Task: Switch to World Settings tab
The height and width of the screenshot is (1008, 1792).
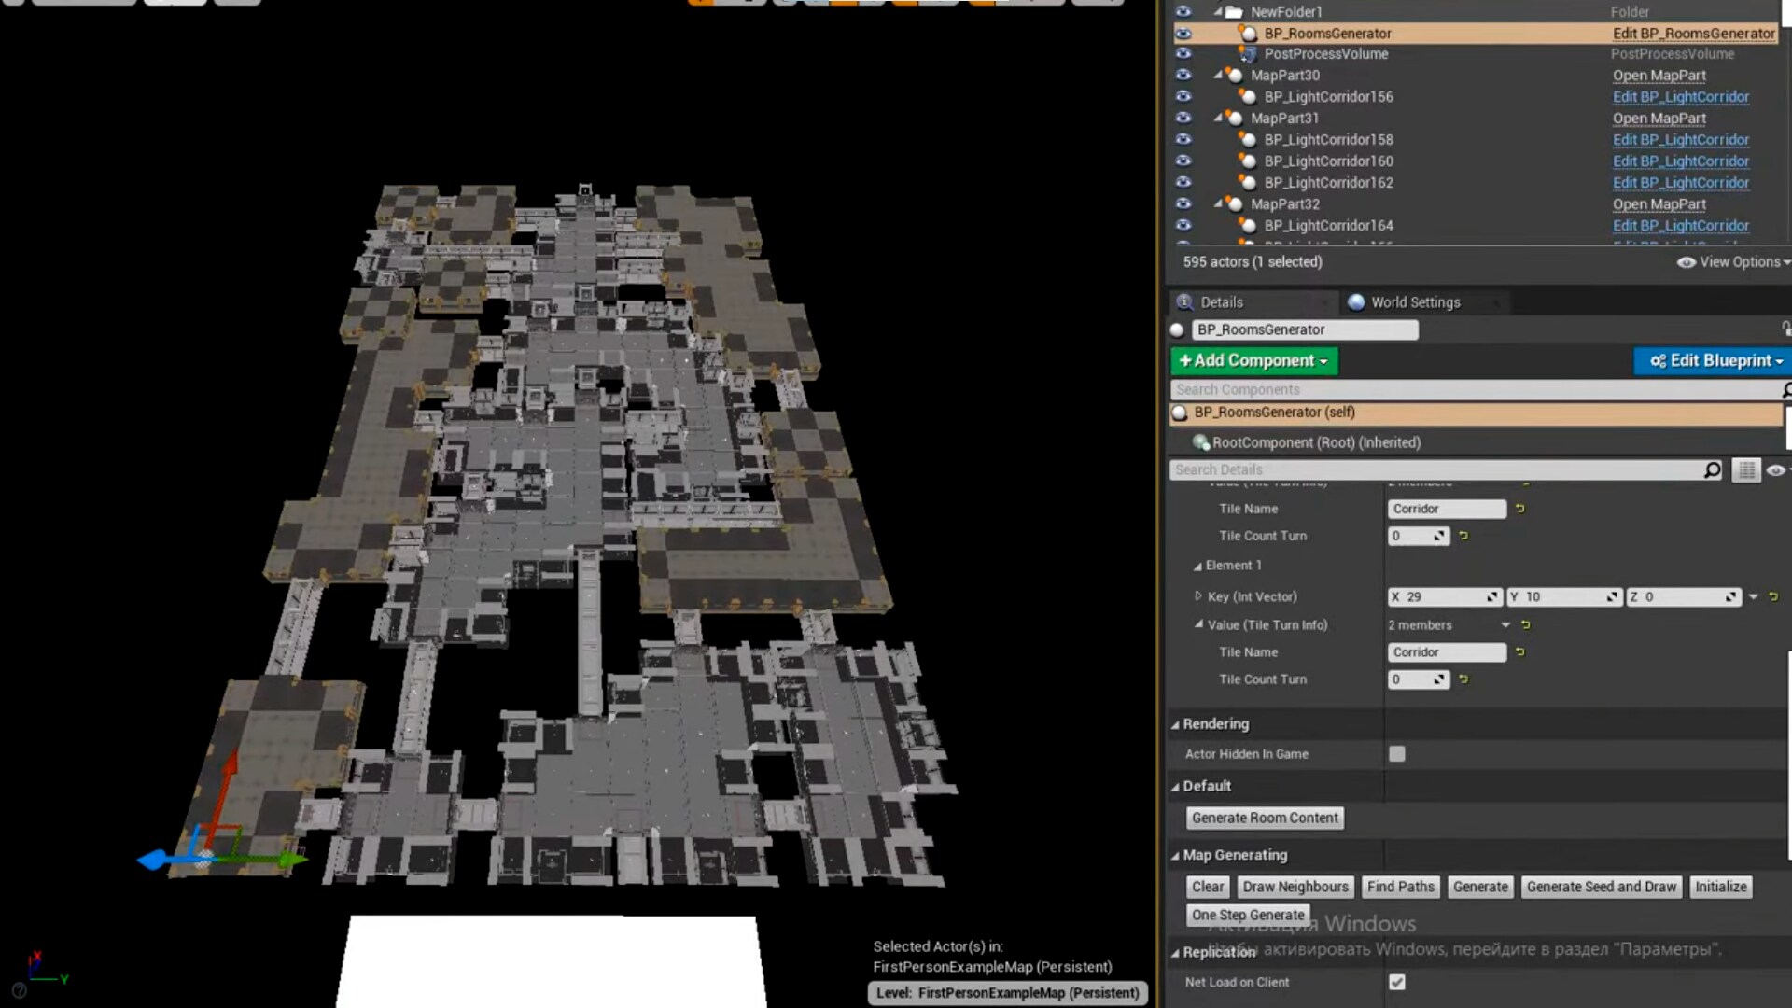Action: [x=1414, y=302]
